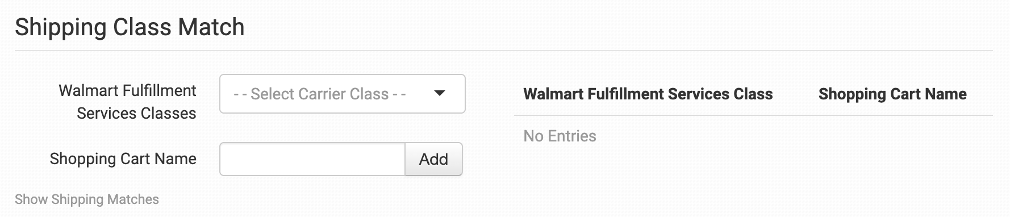Place cursor in the empty cart name box
Image resolution: width=1010 pixels, height=217 pixels.
coord(312,159)
